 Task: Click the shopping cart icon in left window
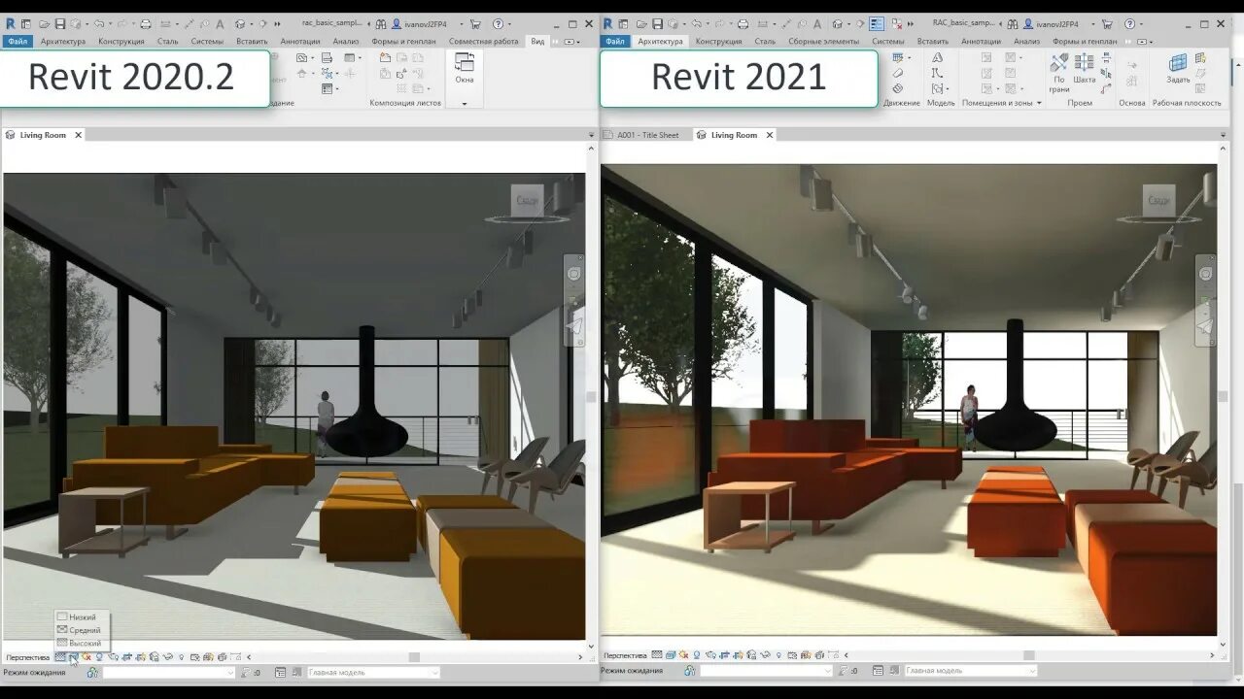[x=475, y=24]
